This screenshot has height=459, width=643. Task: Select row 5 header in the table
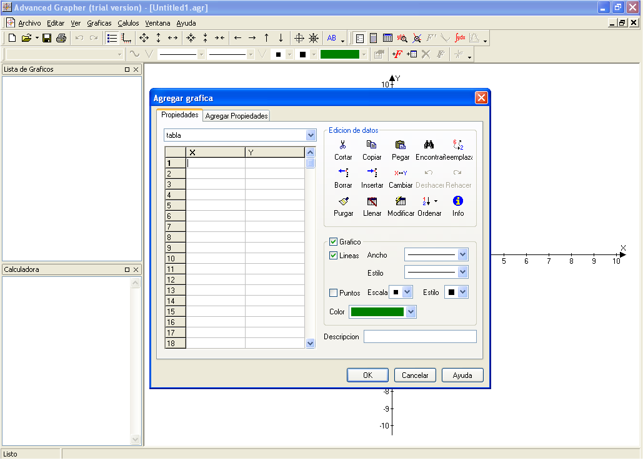coord(175,206)
